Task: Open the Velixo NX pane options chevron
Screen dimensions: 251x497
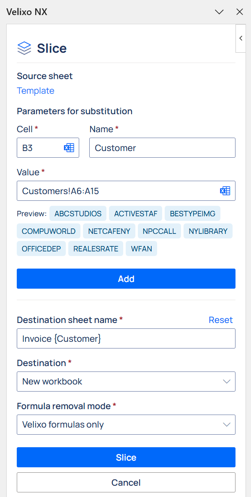Action: point(219,12)
